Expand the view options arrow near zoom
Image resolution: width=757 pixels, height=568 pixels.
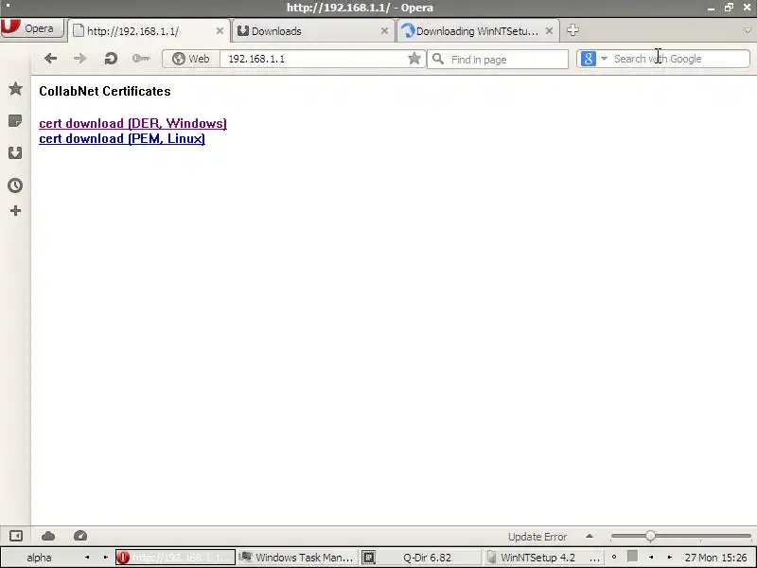pos(589,536)
